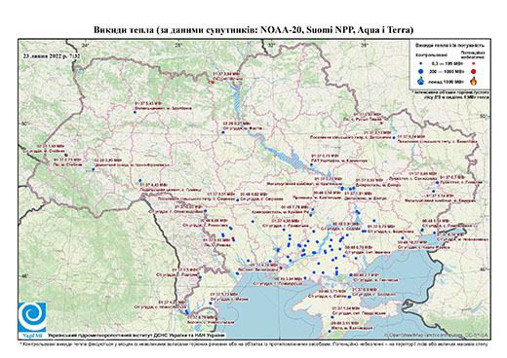Click the blue marker for ПАТ Укрнафта, м. Кременчук

[x=311, y=164]
